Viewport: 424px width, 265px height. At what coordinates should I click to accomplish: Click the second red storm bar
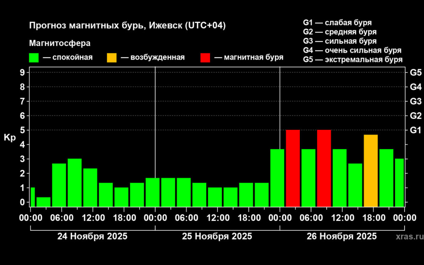click(x=324, y=168)
